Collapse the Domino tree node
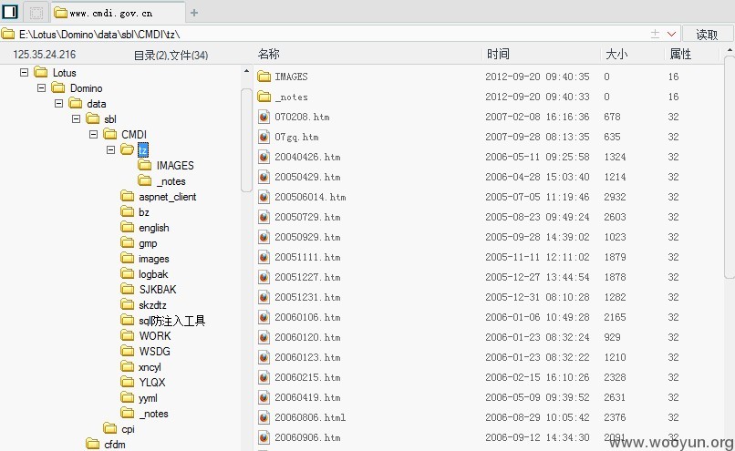Screen dimensions: 735x451 click(41, 88)
